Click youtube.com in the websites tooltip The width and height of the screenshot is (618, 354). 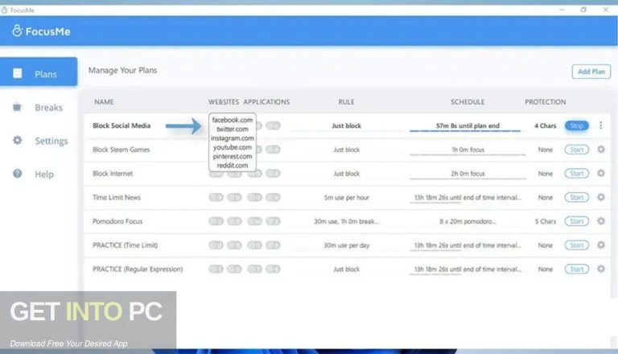(x=232, y=147)
